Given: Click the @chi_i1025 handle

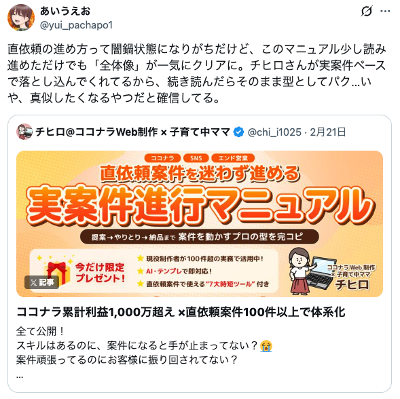Looking at the screenshot, I should [274, 132].
